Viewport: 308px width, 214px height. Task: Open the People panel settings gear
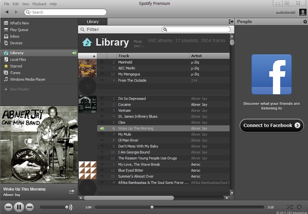click(x=305, y=22)
